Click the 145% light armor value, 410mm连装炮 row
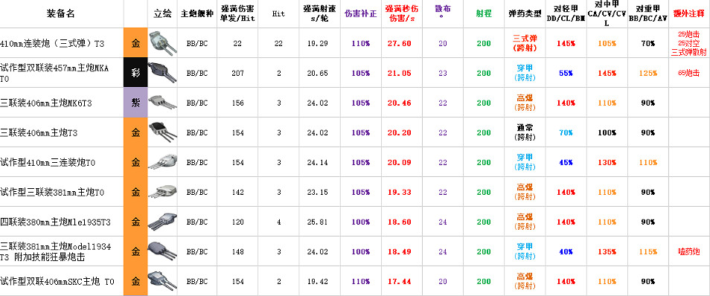This screenshot has width=710, height=296. [x=566, y=43]
